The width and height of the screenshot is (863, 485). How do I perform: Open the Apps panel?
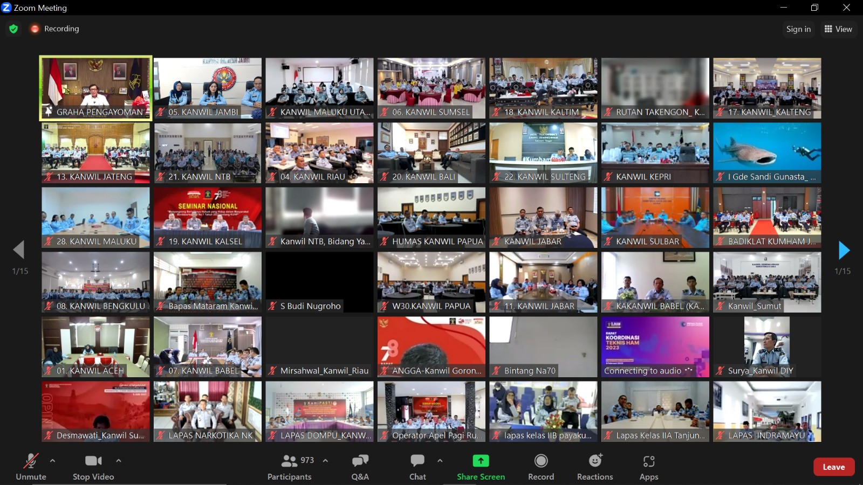coord(649,467)
